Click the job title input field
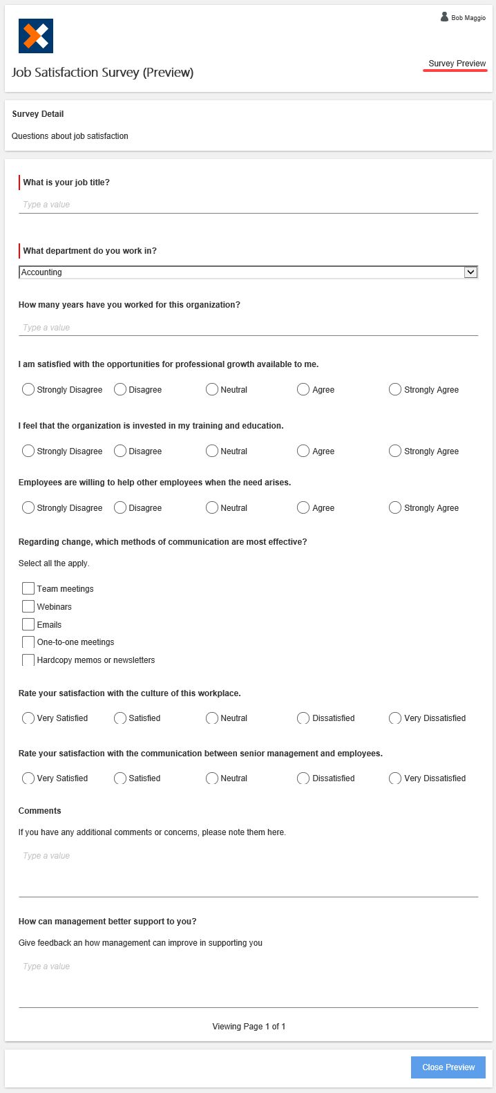Viewport: 496px width, 1093px height. pos(248,204)
